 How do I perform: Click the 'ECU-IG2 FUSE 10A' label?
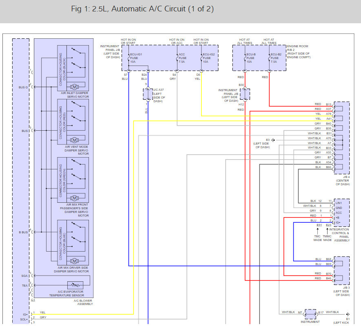(208, 58)
